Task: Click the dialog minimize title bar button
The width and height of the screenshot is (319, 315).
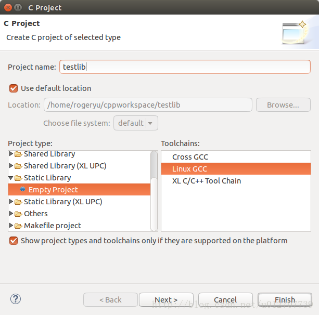Action: click(18, 8)
